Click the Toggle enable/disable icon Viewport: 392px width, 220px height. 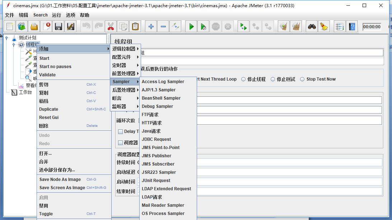point(176,27)
